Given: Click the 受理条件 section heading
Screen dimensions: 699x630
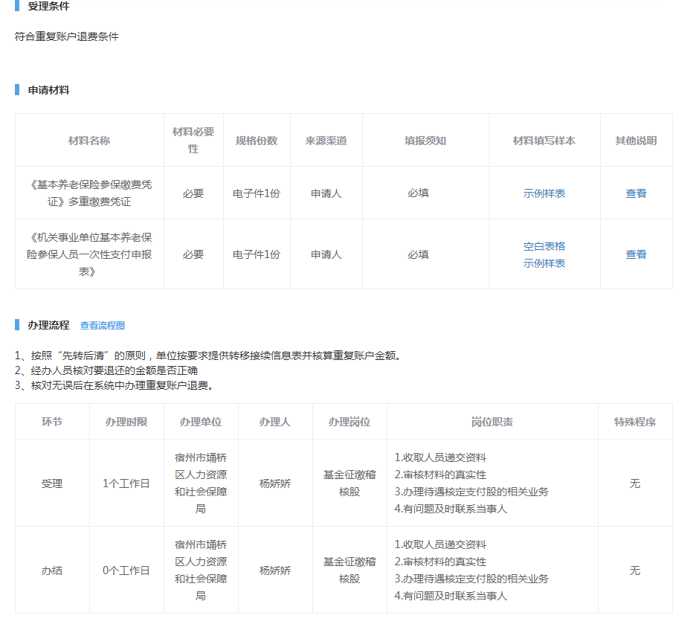Looking at the screenshot, I should point(49,7).
